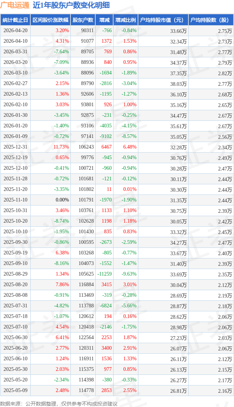Click the 股东户数 column header

click(x=83, y=20)
